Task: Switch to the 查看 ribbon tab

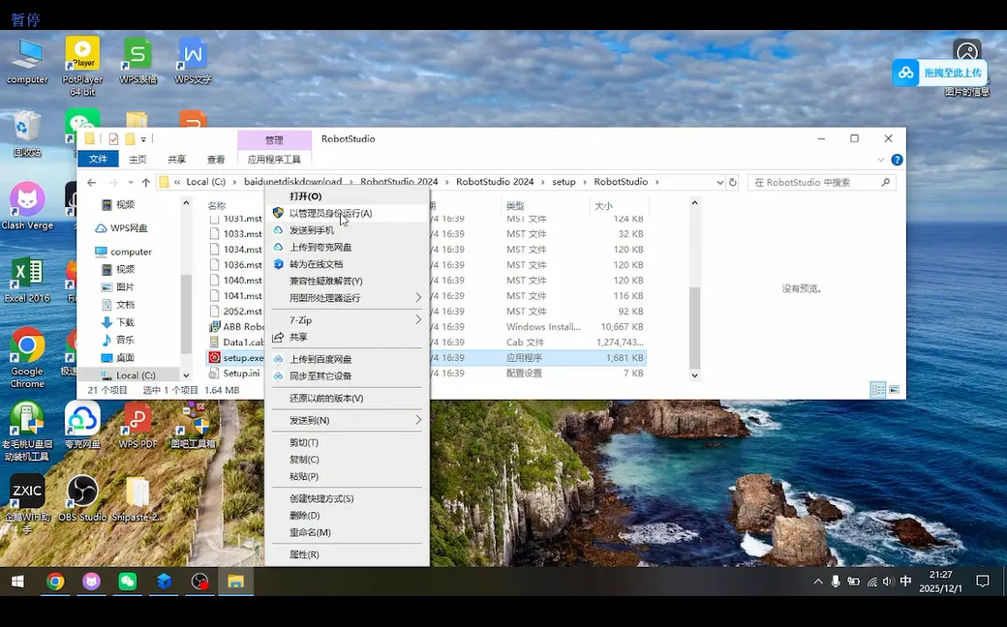Action: pyautogui.click(x=214, y=159)
